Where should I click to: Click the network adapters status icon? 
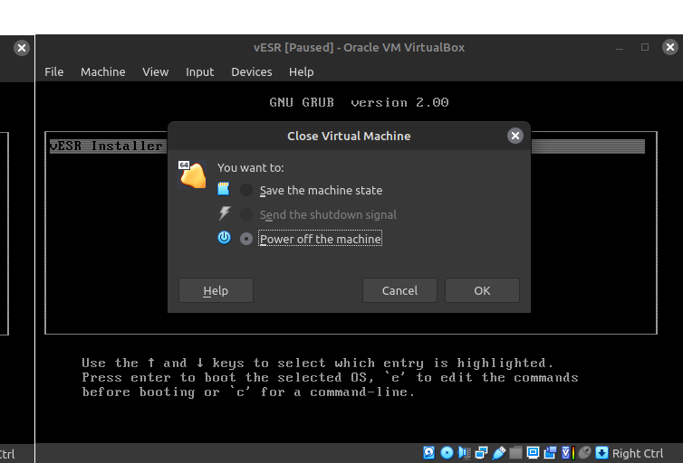[481, 453]
